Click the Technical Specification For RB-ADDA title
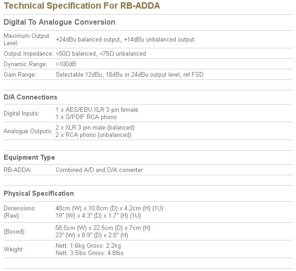The height and width of the screenshot is (271, 296). [82, 6]
